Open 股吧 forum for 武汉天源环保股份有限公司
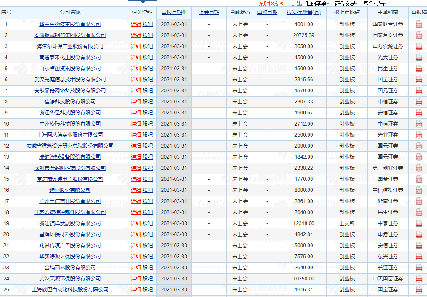 (x=147, y=279)
